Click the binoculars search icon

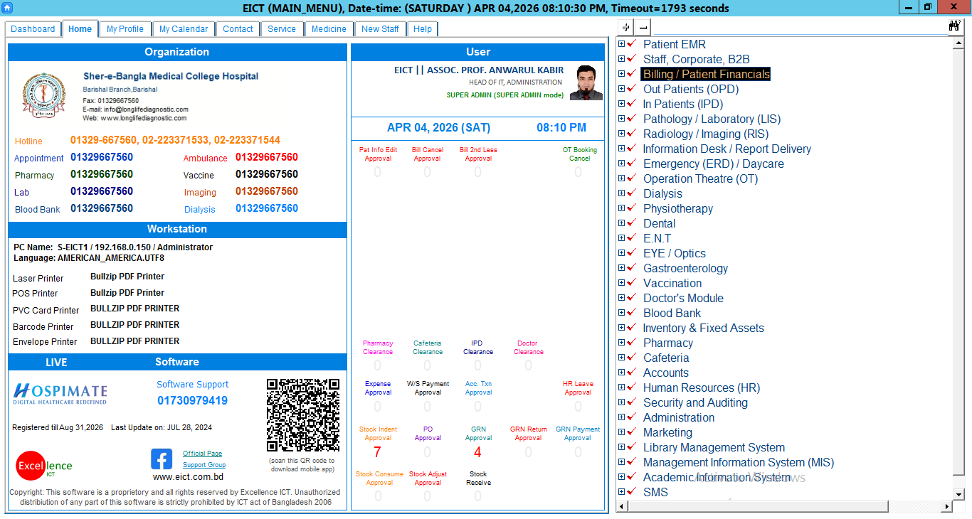pos(954,26)
